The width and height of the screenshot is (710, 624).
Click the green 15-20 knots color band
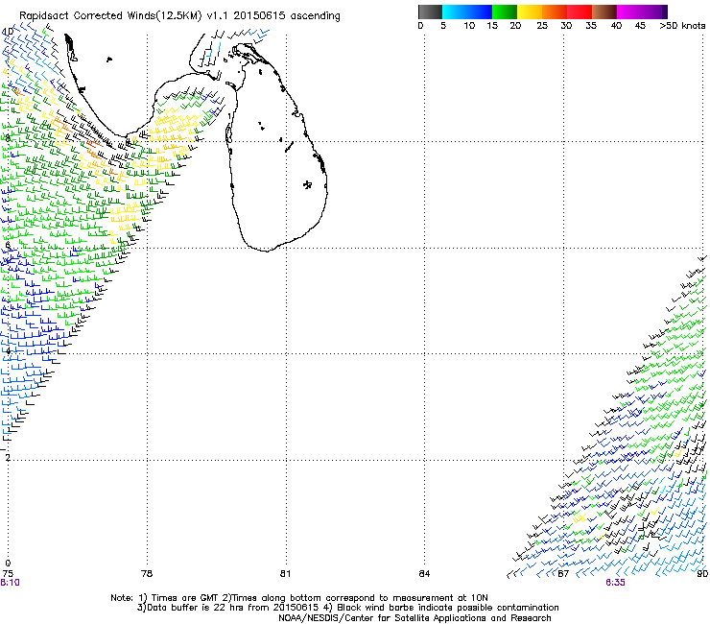[x=505, y=12]
